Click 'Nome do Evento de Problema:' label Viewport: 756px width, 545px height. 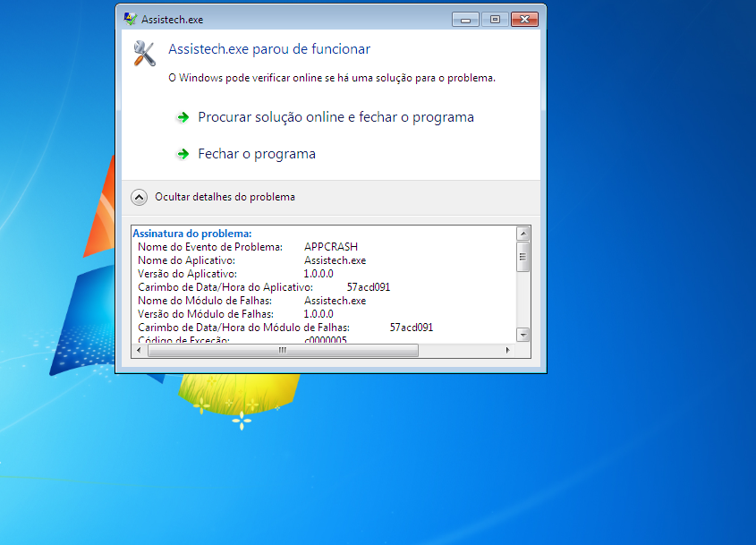(210, 247)
